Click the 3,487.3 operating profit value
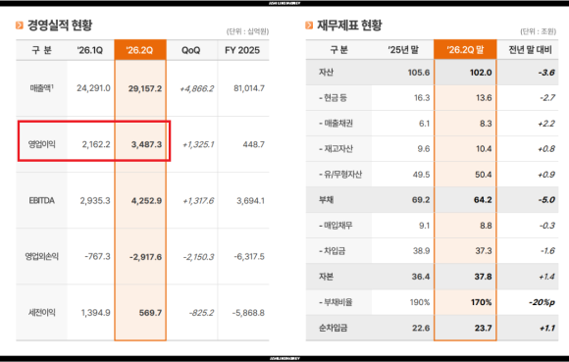The width and height of the screenshot is (569, 362). click(x=146, y=144)
